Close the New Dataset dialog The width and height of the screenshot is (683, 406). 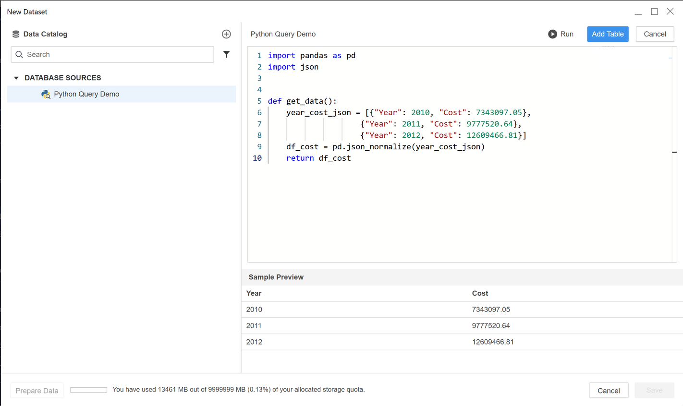coord(670,12)
